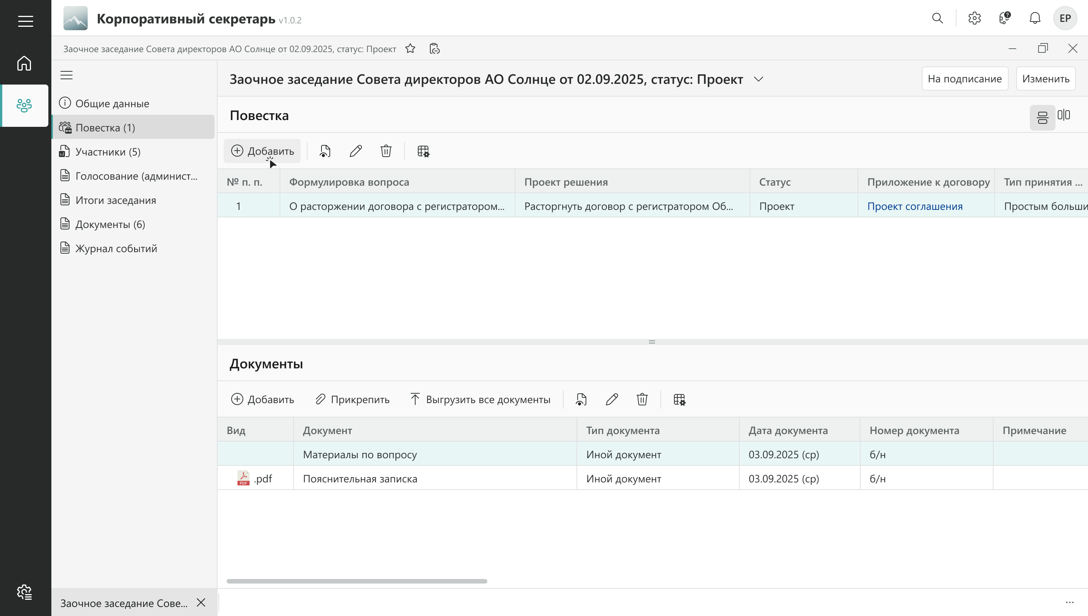
Task: Click the horizontal scrollbar under documents table
Action: (357, 581)
